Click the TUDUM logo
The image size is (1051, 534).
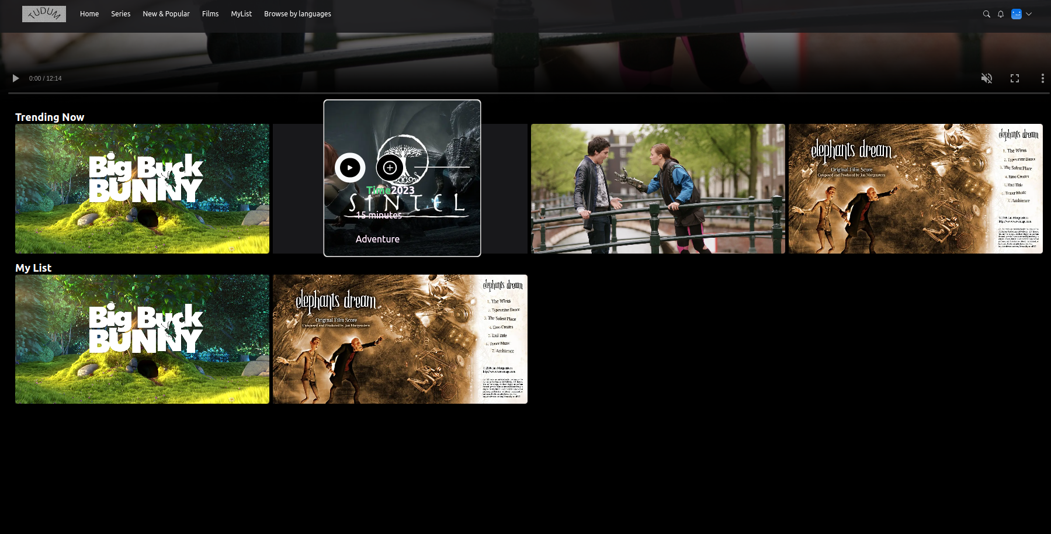click(x=44, y=14)
